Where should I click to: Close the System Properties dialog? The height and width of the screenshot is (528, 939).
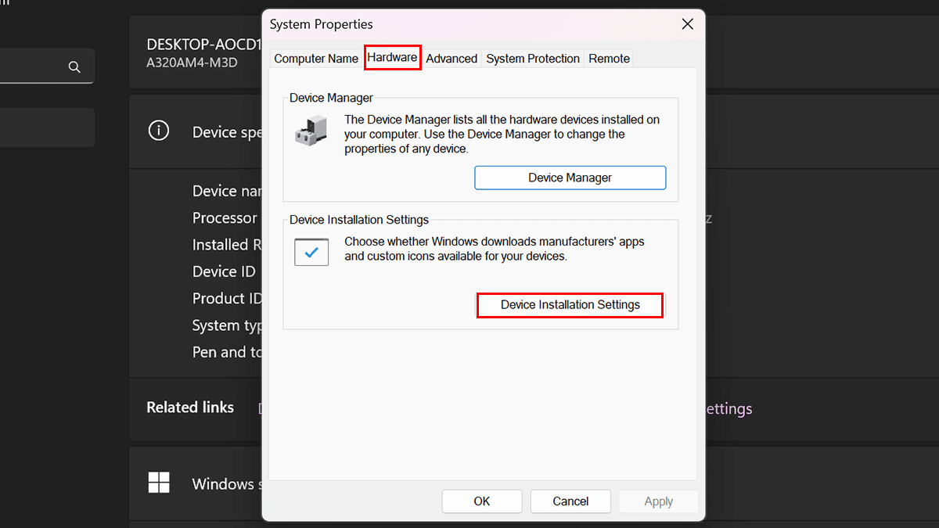pyautogui.click(x=687, y=24)
